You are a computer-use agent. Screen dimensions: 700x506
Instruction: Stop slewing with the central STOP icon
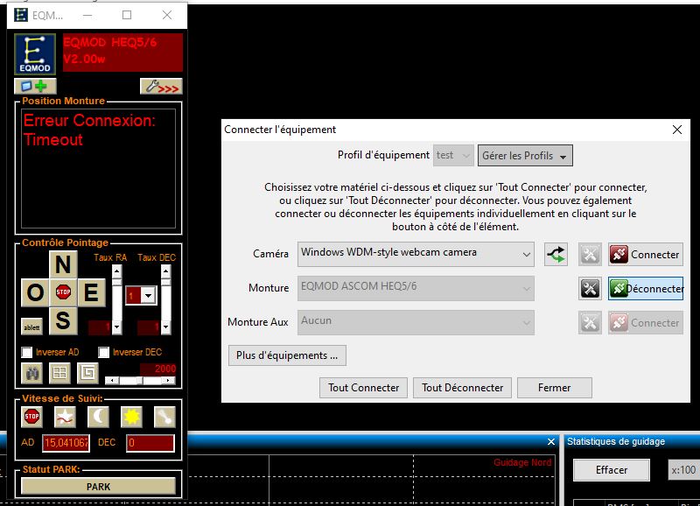pos(63,292)
